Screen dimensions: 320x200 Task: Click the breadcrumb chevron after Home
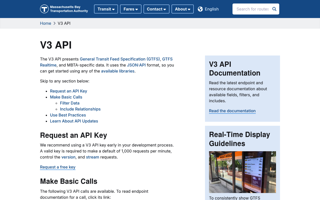click(54, 23)
